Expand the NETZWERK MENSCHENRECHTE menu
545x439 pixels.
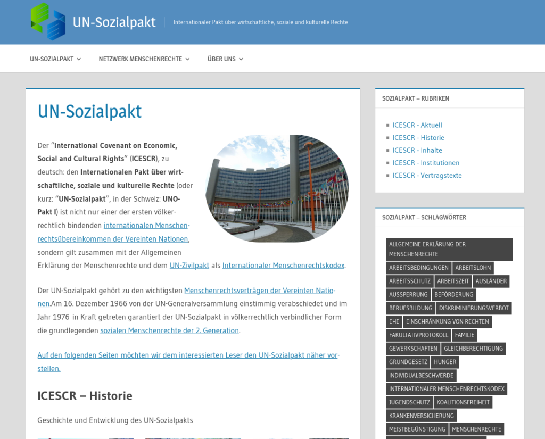tap(144, 59)
